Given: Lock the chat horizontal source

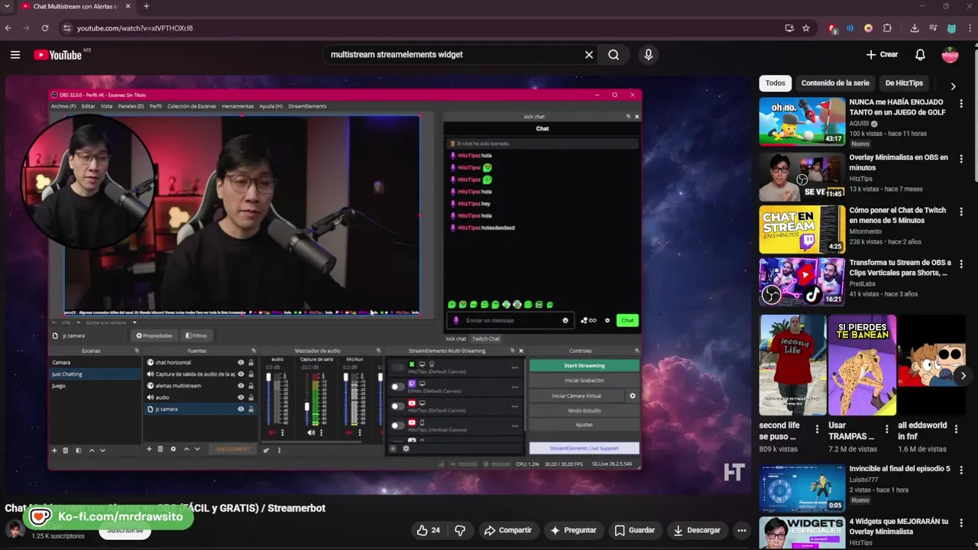Looking at the screenshot, I should tap(251, 363).
